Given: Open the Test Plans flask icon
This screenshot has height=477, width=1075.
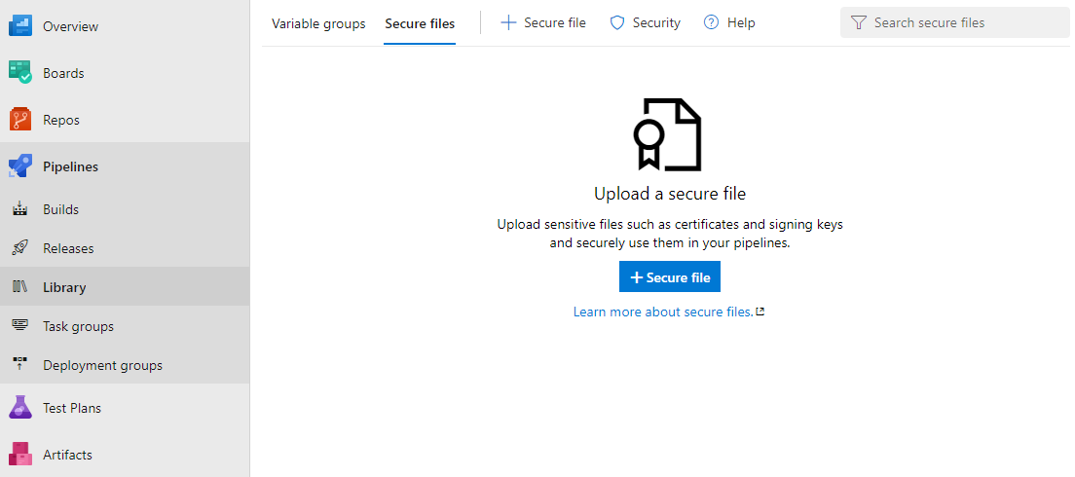Looking at the screenshot, I should click(19, 407).
